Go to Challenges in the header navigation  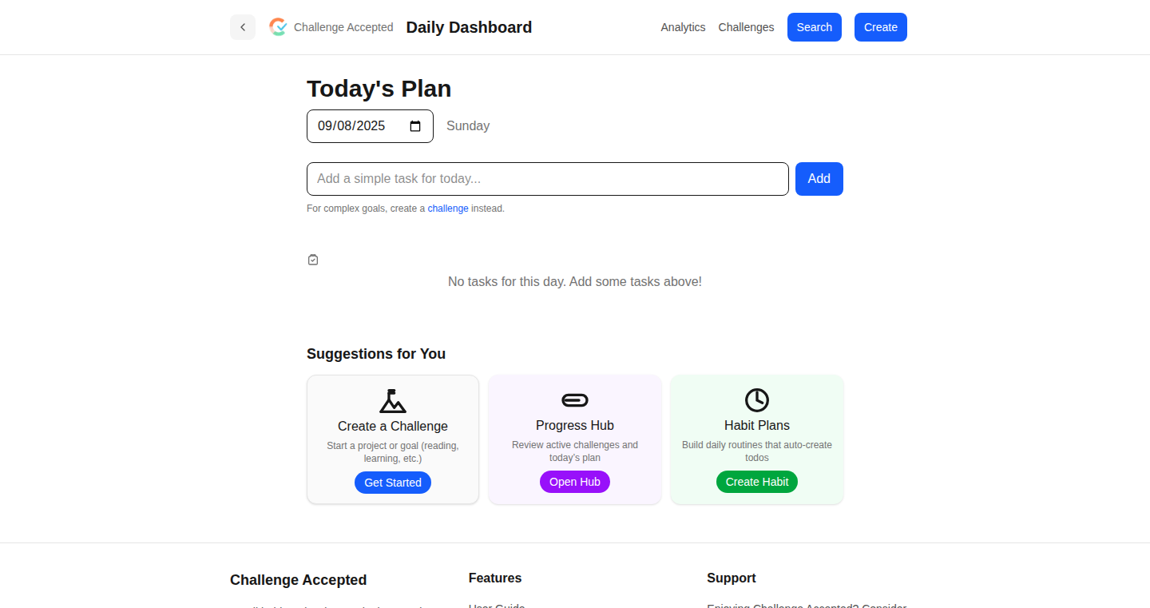(746, 27)
